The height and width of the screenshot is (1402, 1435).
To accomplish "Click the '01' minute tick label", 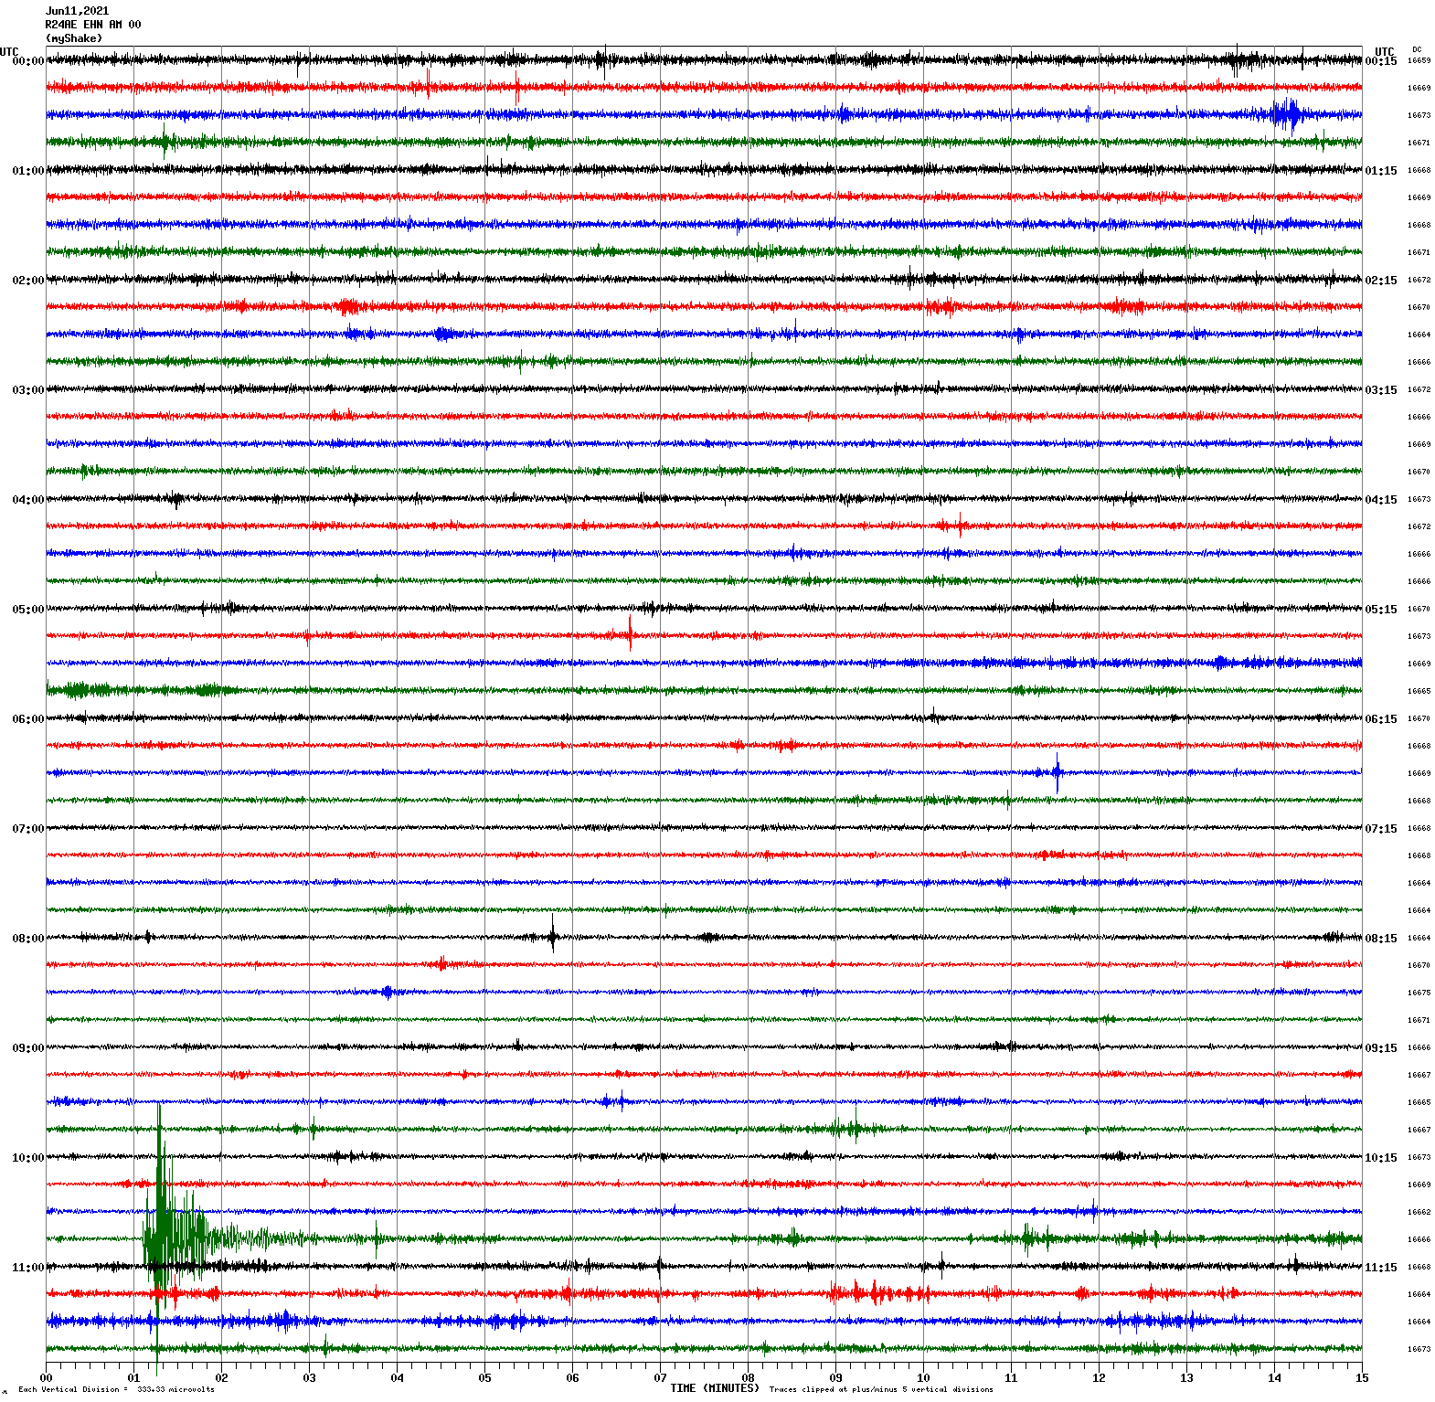I will pos(133,1377).
